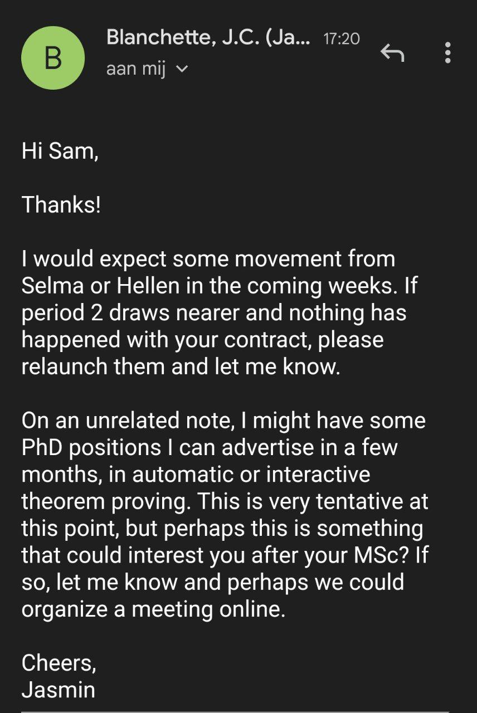Tap the "aan mij" recipient label
Viewport: 477px width, 713px height.
pyautogui.click(x=136, y=70)
